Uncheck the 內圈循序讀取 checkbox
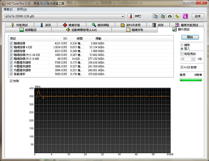 click(11, 70)
